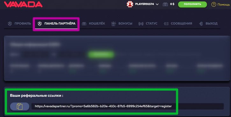The width and height of the screenshot is (231, 117).
Task: Open the Бонусы tab
Action: pyautogui.click(x=122, y=23)
